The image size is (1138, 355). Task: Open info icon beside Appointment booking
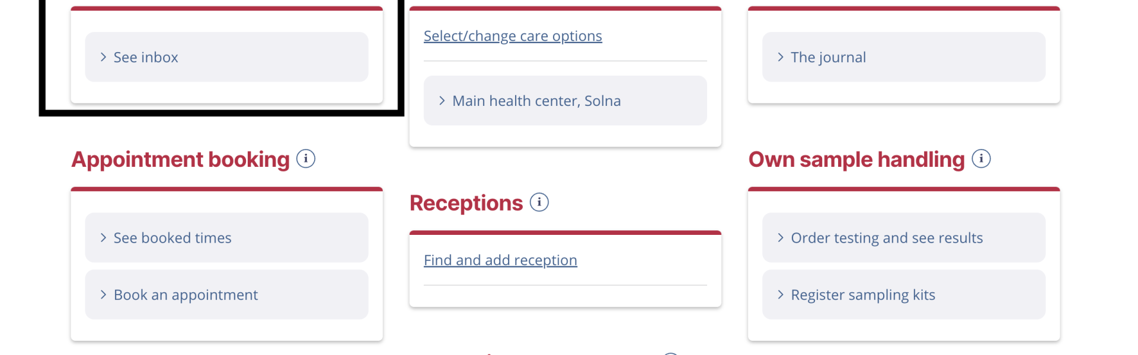[x=306, y=159]
